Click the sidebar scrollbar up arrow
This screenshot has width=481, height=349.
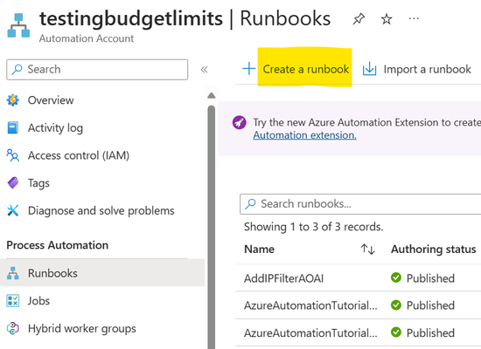pos(211,95)
